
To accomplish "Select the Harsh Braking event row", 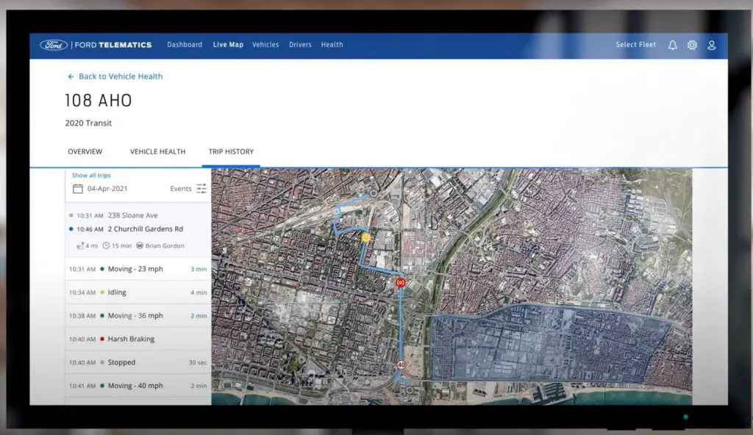I will 138,339.
